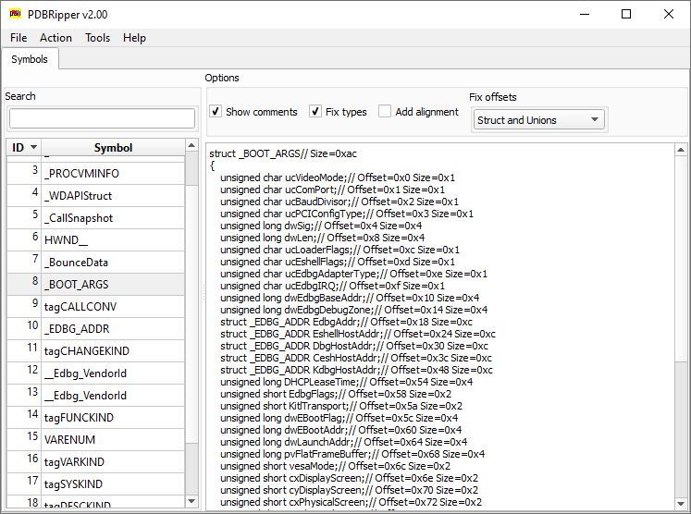Image resolution: width=691 pixels, height=514 pixels.
Task: Select the VARENUM symbol row
Action: [69, 440]
